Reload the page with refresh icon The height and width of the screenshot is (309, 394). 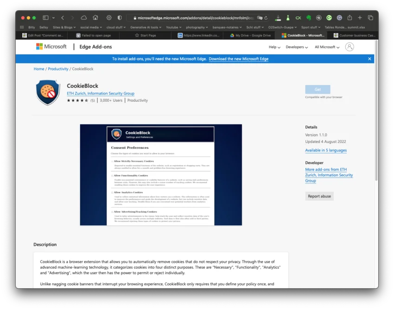(266, 18)
